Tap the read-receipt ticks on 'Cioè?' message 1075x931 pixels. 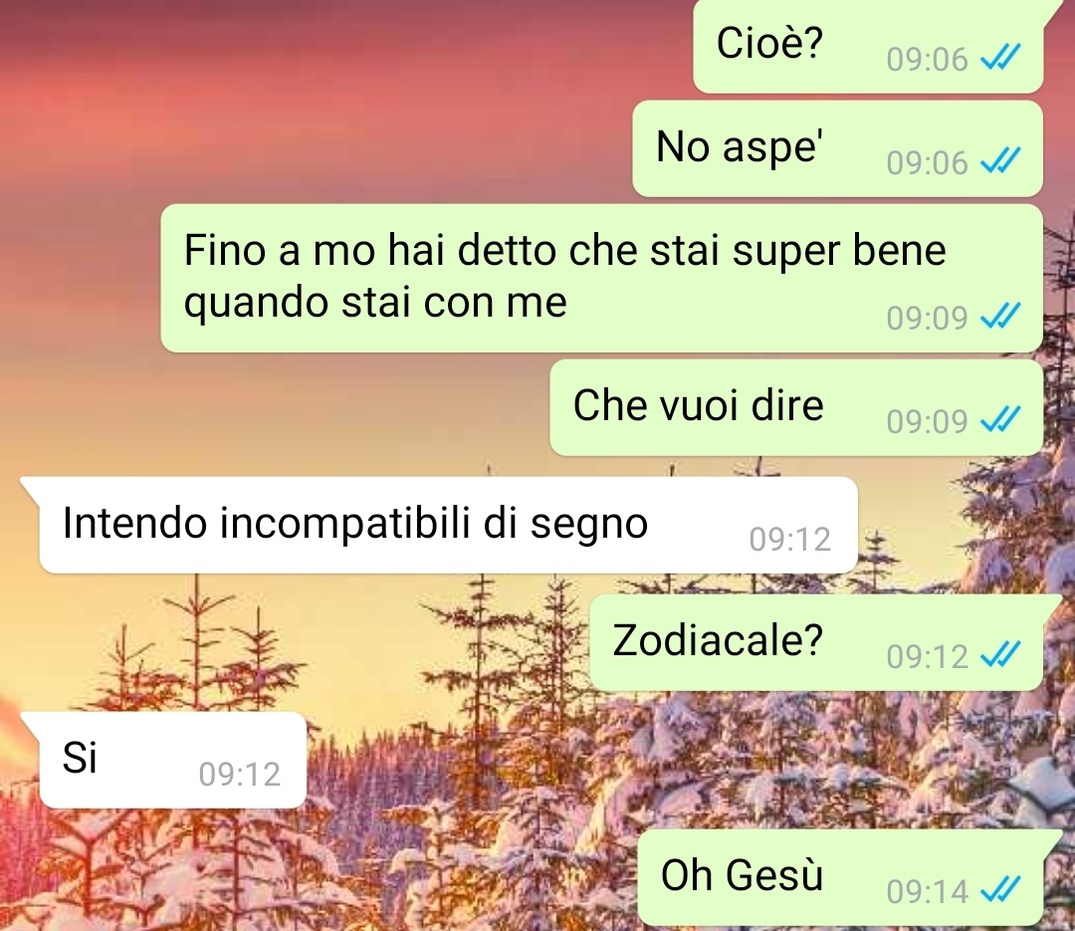coord(1000,57)
